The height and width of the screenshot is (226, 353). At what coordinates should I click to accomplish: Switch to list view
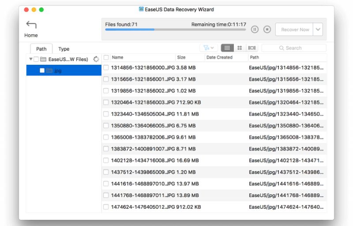[227, 48]
